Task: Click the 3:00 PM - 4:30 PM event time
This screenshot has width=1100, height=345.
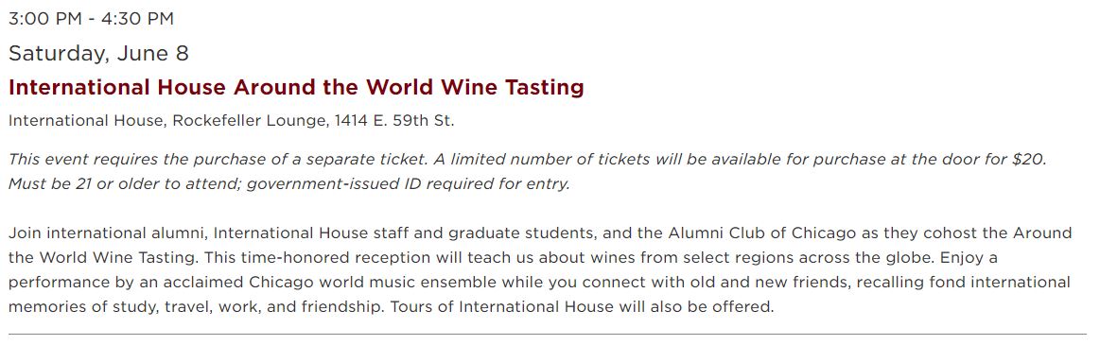Action: coord(91,19)
